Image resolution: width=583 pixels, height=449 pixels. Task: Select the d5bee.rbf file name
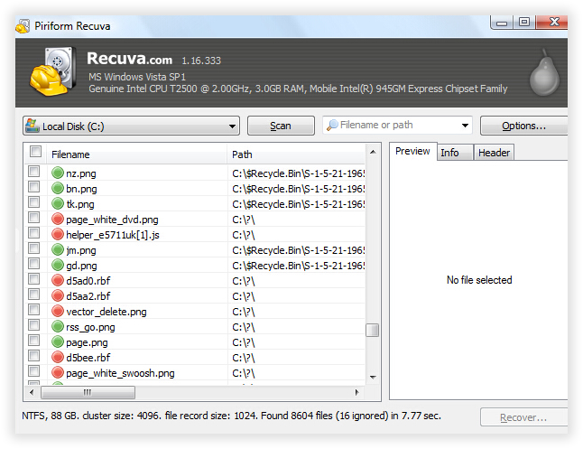88,358
